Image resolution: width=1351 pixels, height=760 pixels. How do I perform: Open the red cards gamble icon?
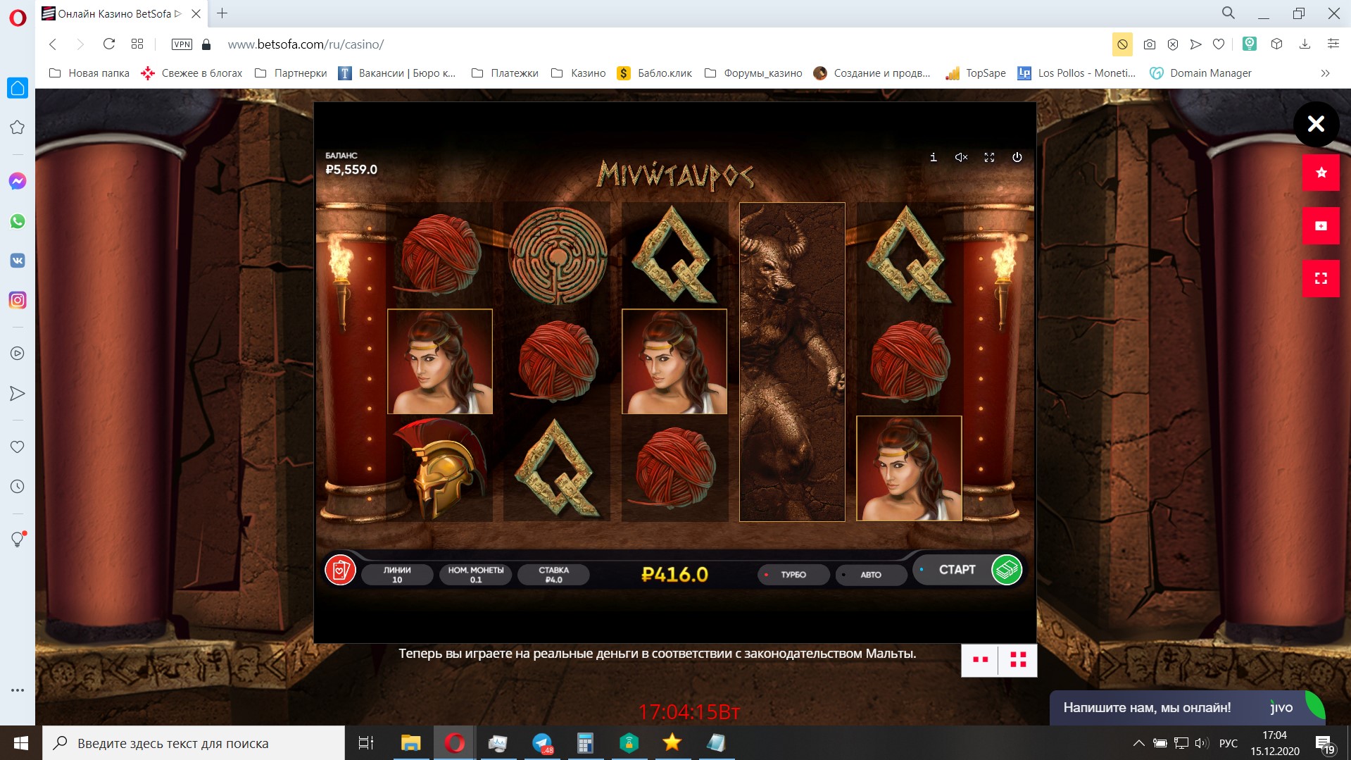pos(340,570)
